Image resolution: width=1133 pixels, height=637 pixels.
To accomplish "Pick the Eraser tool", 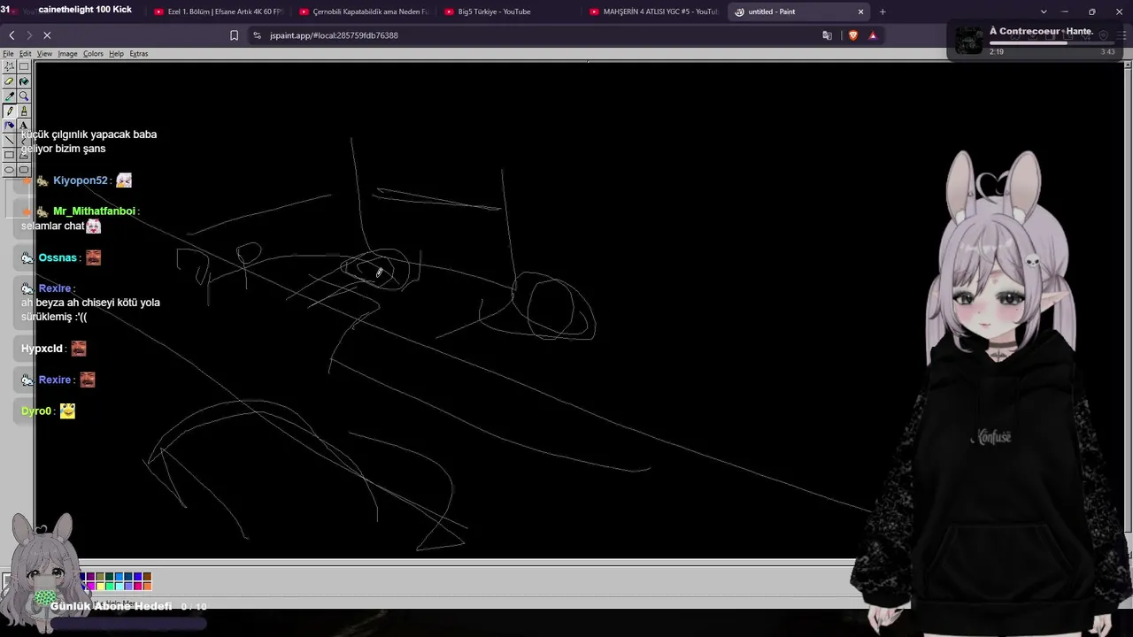I will click(10, 81).
